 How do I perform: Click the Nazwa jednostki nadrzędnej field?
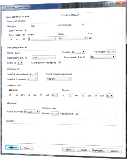coord(86,63)
